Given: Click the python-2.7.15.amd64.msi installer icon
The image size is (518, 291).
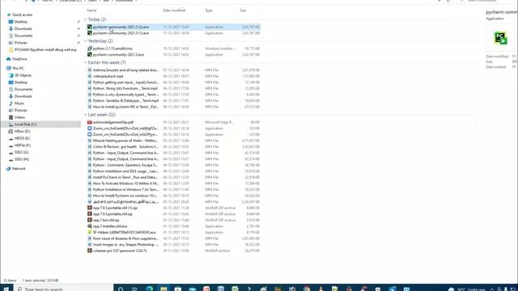Looking at the screenshot, I should [x=90, y=48].
